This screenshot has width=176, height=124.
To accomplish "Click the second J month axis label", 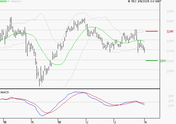I will tap(115, 122).
